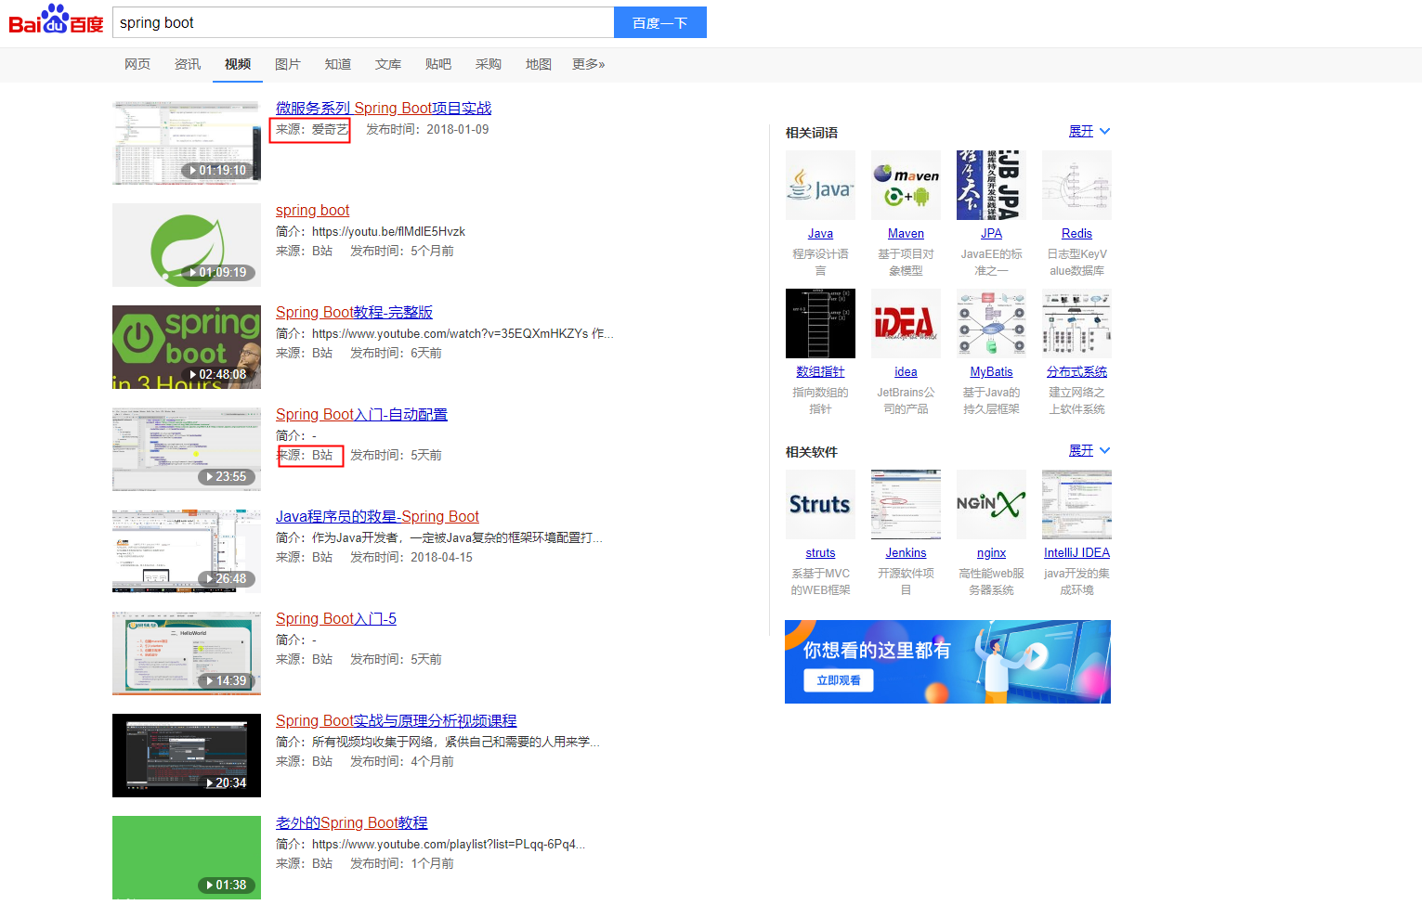Select the 视频 tab
Viewport: 1422px width, 905px height.
pyautogui.click(x=238, y=64)
